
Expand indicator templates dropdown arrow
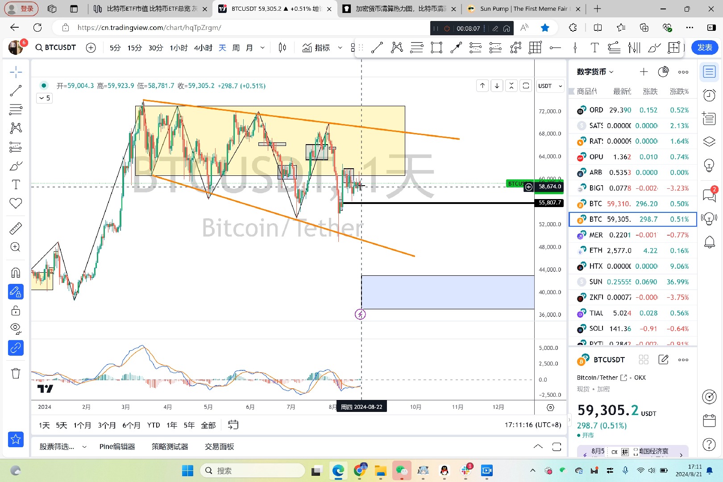point(340,48)
